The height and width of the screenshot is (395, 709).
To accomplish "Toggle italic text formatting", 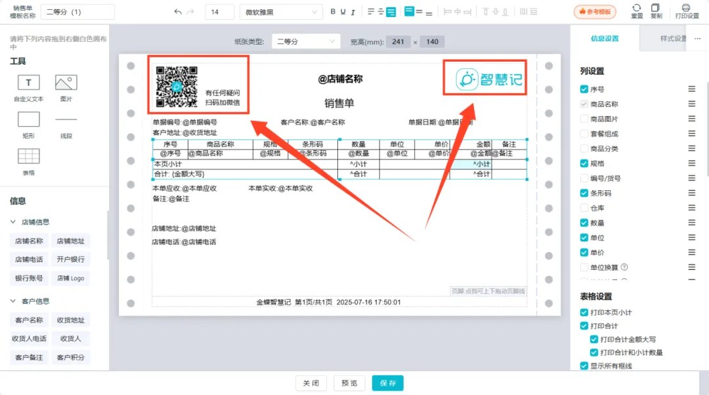I will (x=353, y=12).
